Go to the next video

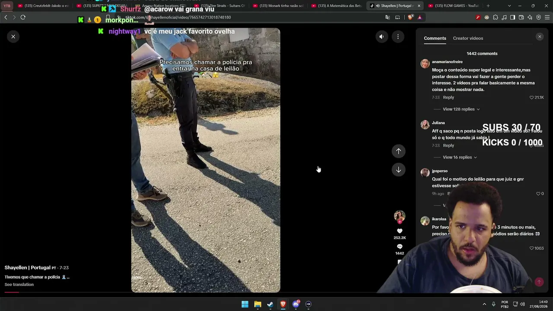pos(398,170)
